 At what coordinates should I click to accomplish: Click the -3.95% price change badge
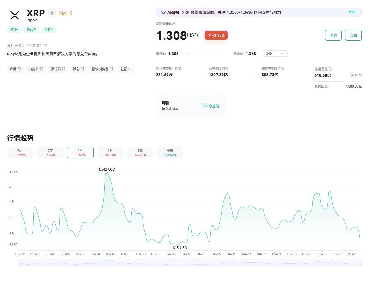216,35
